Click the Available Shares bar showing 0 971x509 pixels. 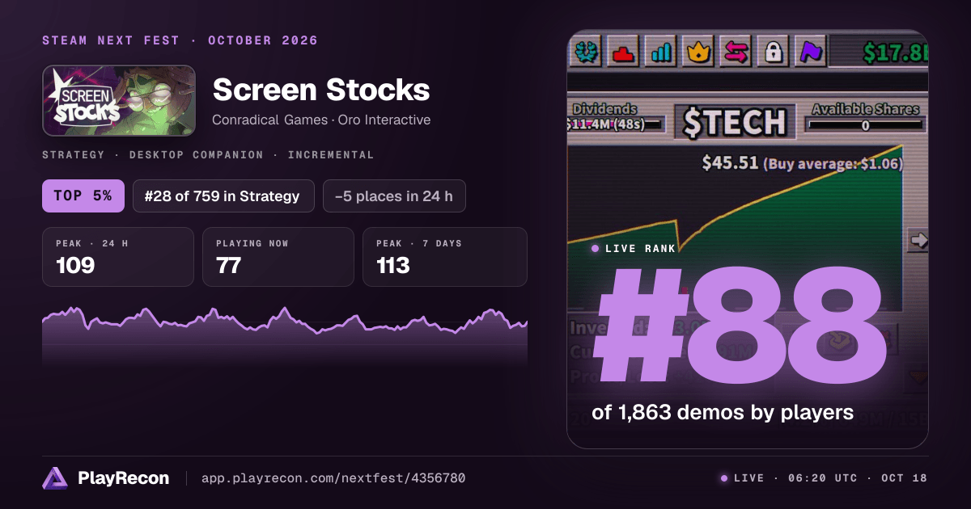coord(866,125)
